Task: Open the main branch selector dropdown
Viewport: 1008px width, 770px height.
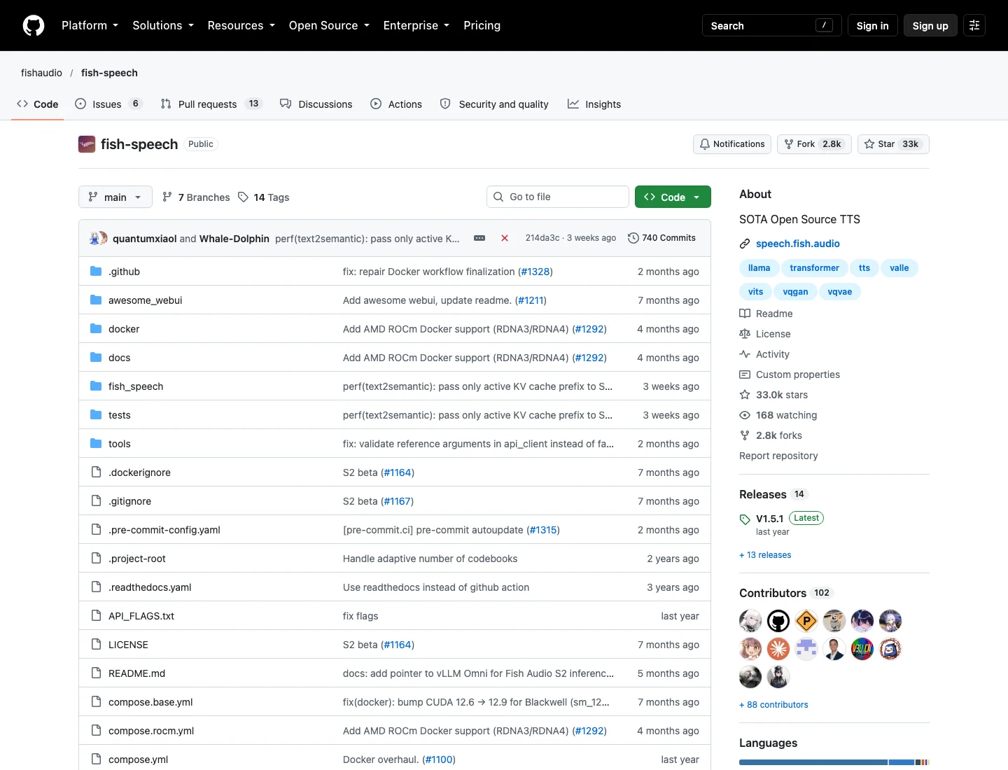Action: (115, 197)
